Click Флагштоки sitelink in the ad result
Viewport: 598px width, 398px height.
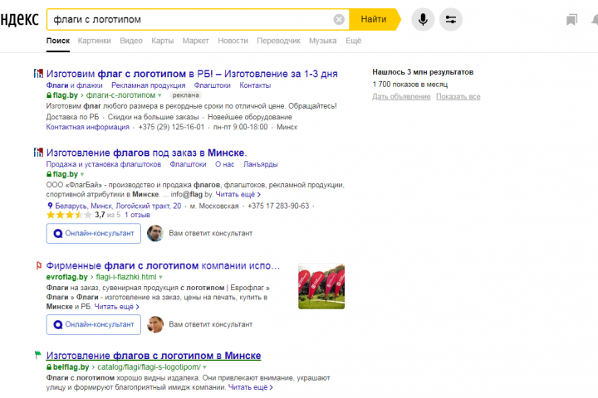213,85
